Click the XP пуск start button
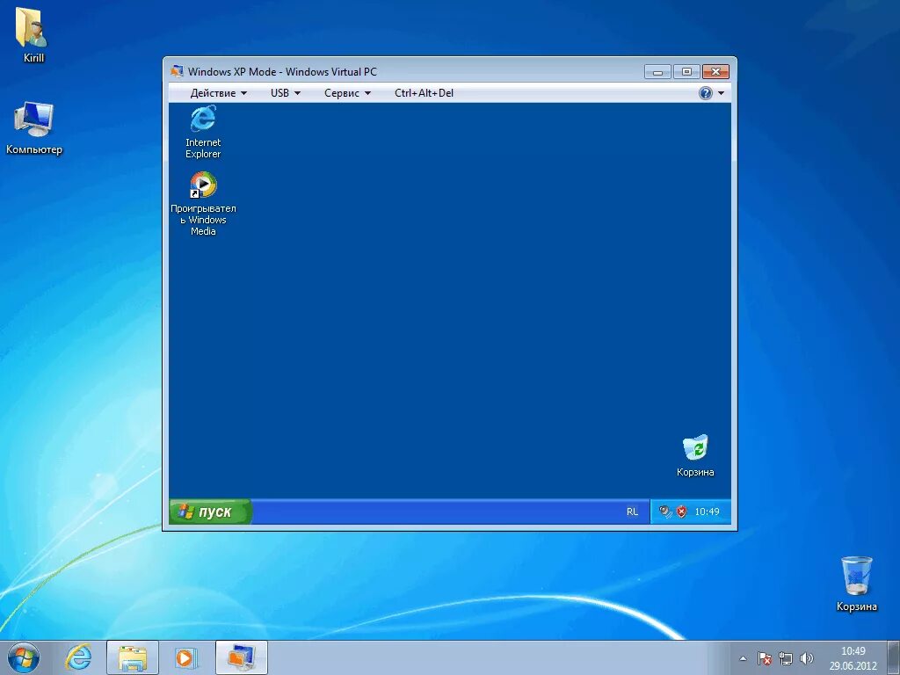 point(210,512)
